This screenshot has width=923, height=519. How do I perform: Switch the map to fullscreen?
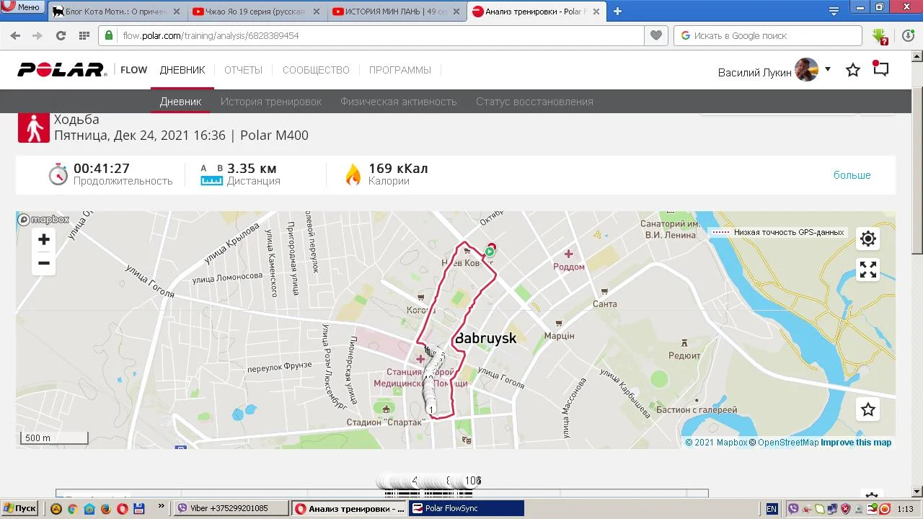click(868, 270)
